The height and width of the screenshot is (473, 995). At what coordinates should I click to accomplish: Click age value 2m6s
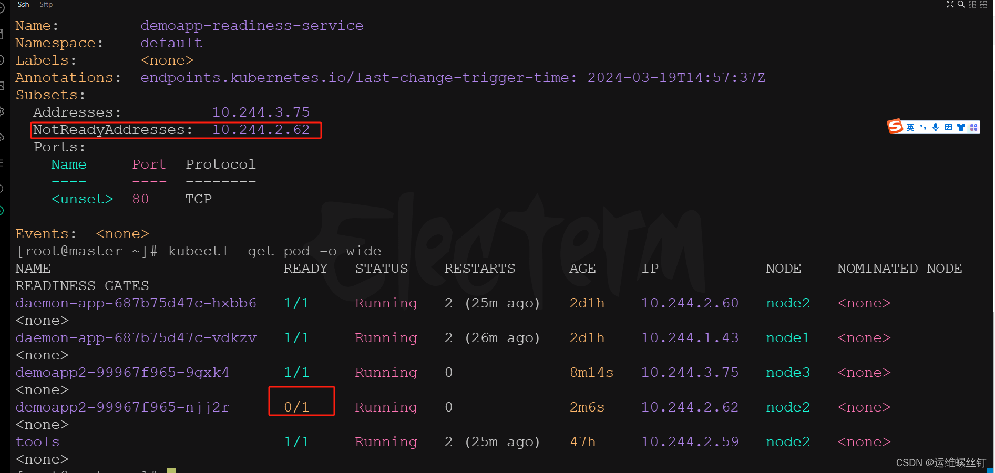pyautogui.click(x=587, y=407)
